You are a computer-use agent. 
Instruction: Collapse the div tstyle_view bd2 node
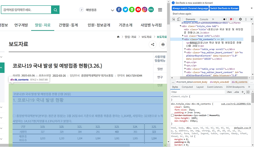(x=181, y=26)
